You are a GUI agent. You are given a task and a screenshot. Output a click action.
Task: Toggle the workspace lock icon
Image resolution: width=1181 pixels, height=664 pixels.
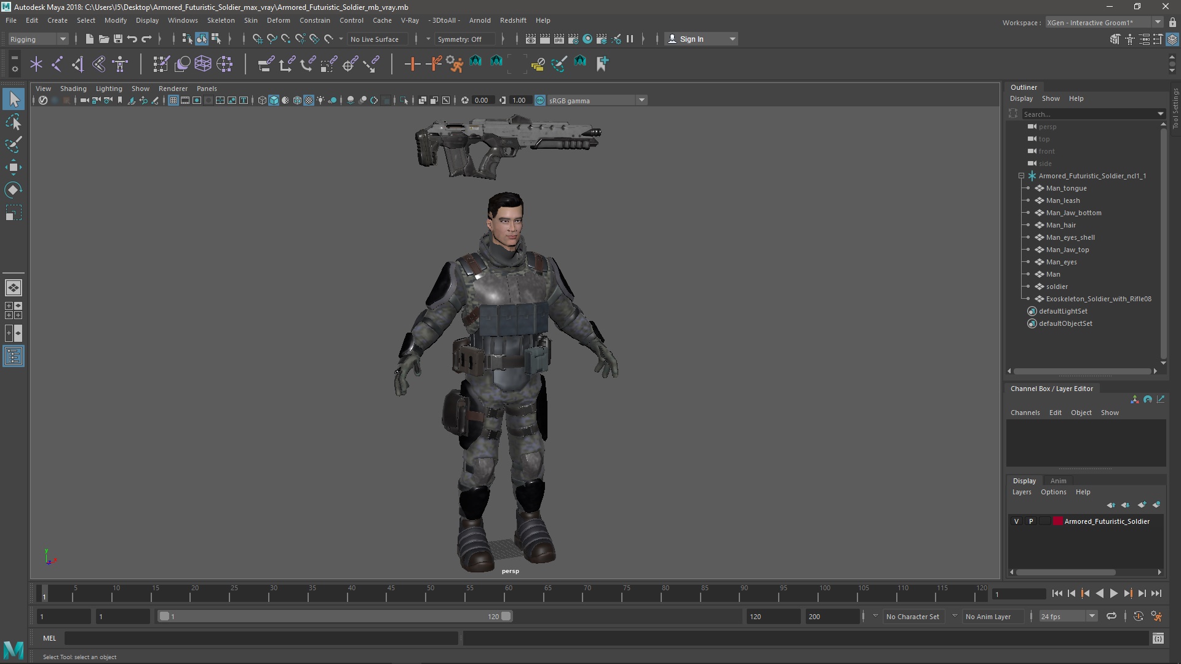tap(1172, 22)
